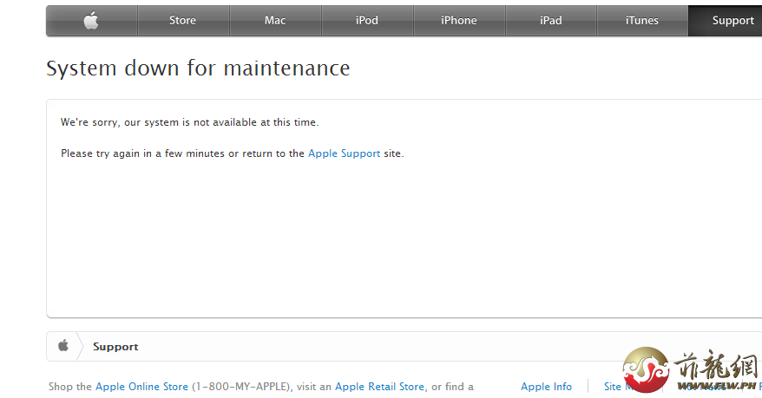Viewport: 762px width, 398px height.
Task: Open the Apple Online Store link
Action: point(141,387)
